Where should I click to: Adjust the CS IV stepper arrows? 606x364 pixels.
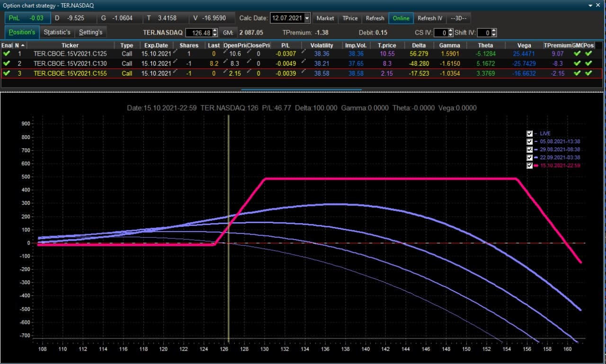(x=450, y=33)
